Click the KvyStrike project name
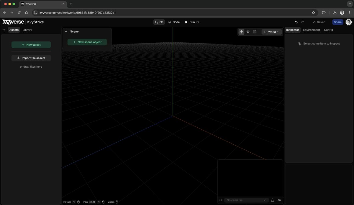 [35, 22]
